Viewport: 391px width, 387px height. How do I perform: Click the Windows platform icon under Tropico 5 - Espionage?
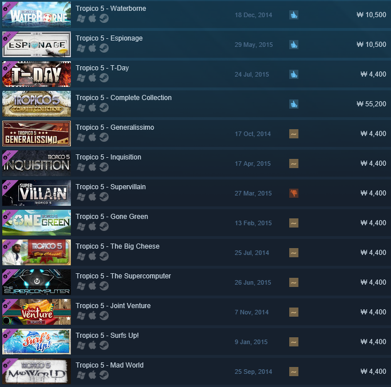click(81, 48)
